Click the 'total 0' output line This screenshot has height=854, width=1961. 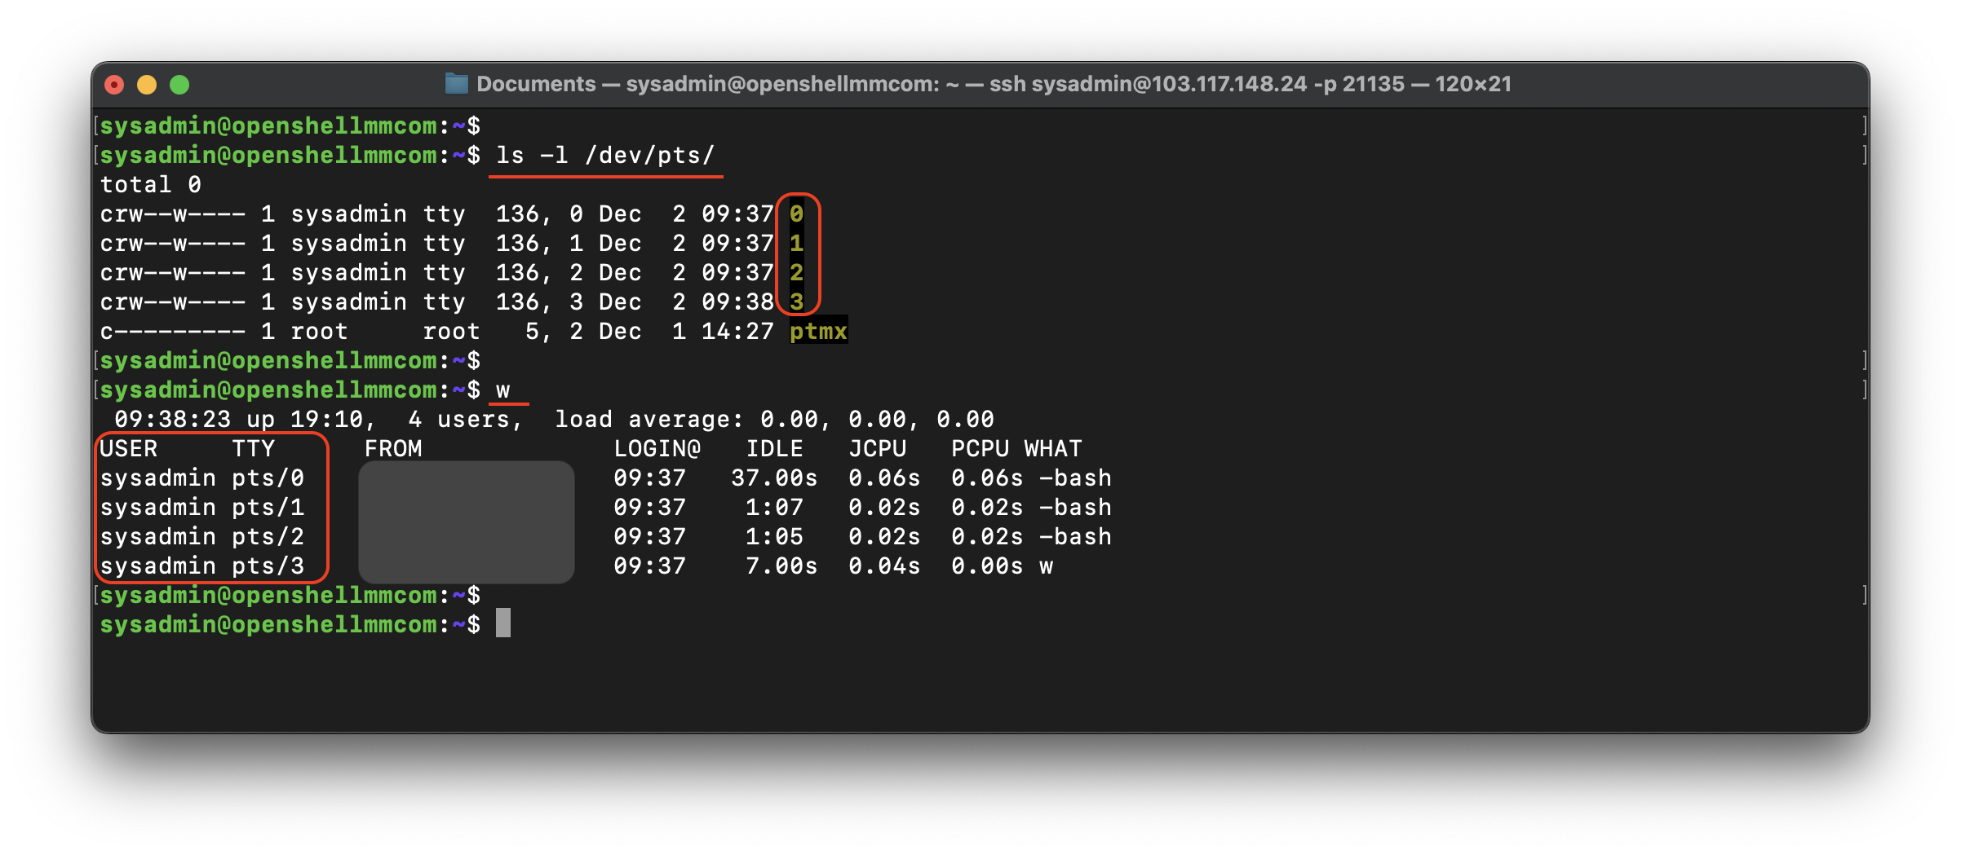pos(150,184)
